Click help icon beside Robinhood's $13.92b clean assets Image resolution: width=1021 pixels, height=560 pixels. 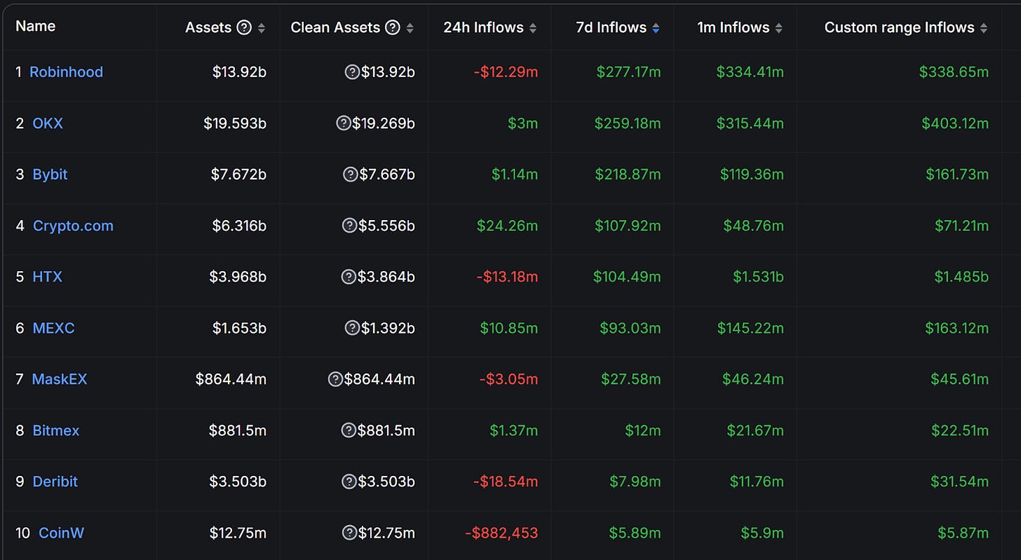[x=352, y=71]
